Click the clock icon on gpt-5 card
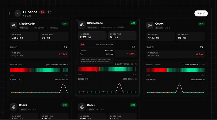Screen dimensions: 217x120 (183, 65)
